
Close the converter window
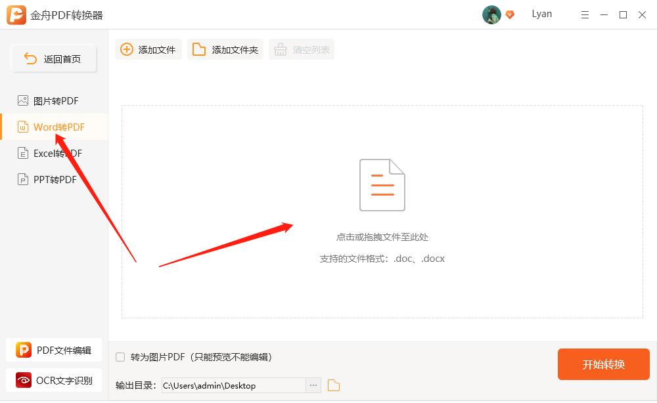(642, 15)
